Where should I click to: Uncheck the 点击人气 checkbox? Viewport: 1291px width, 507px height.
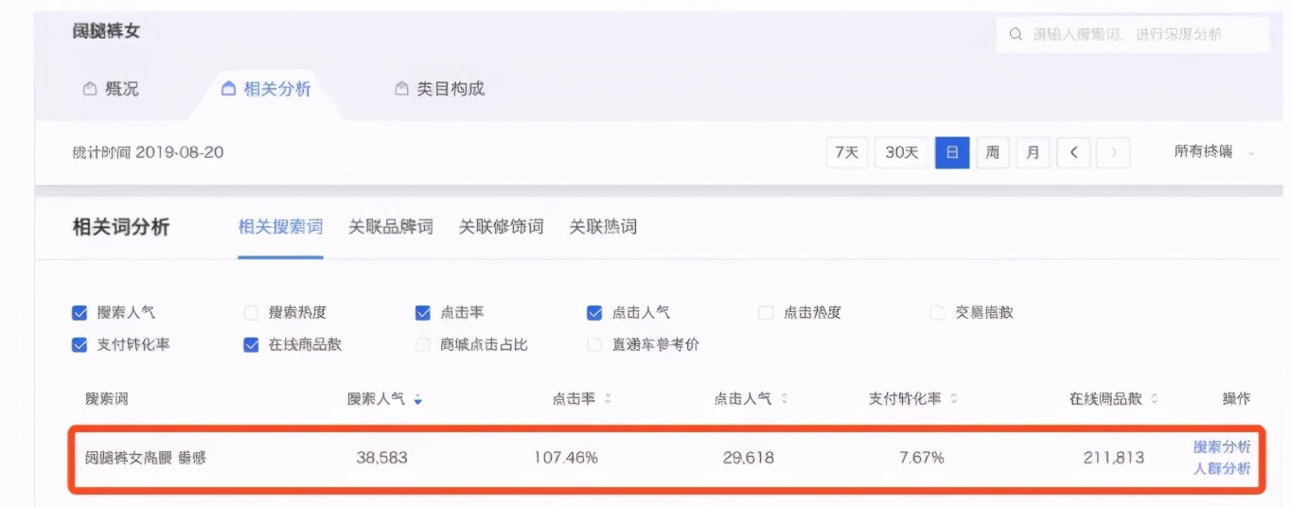[x=594, y=313]
